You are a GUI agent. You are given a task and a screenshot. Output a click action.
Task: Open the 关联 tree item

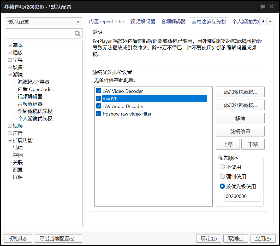tap(18, 162)
